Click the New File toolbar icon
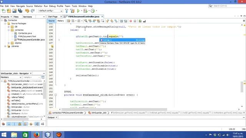 click(x=3, y=11)
